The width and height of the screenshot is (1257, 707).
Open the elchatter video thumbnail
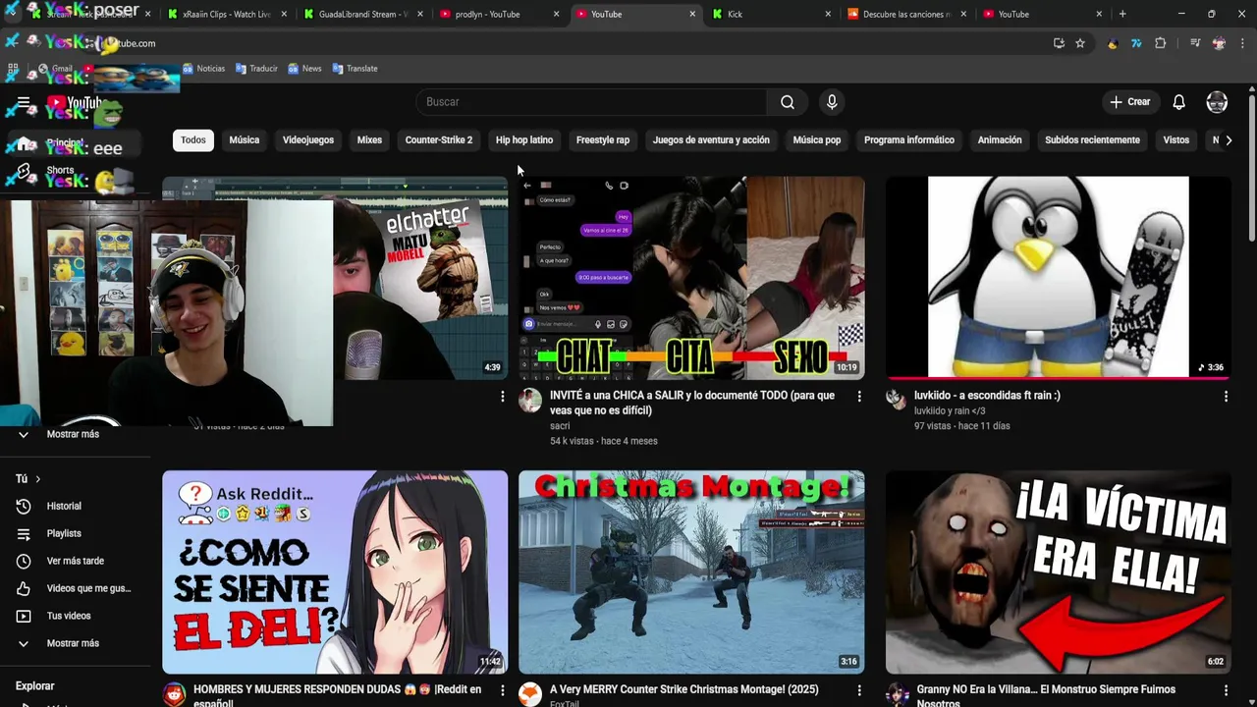(x=420, y=278)
